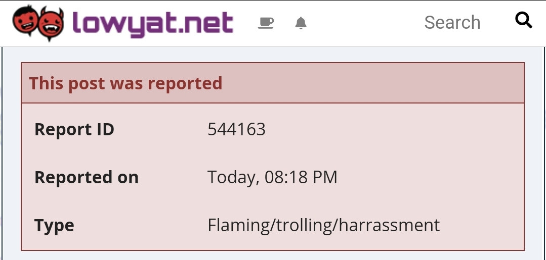Click the '08:18 PM' report time
The height and width of the screenshot is (260, 546).
tap(301, 178)
